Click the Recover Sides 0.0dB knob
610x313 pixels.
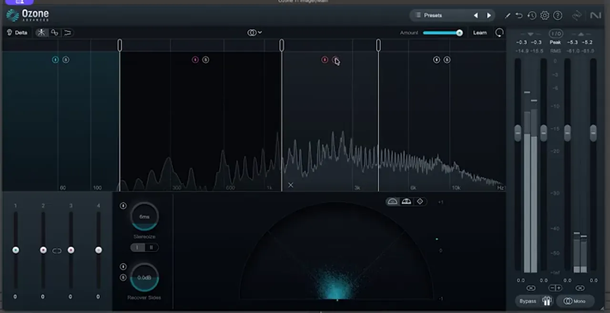(144, 277)
